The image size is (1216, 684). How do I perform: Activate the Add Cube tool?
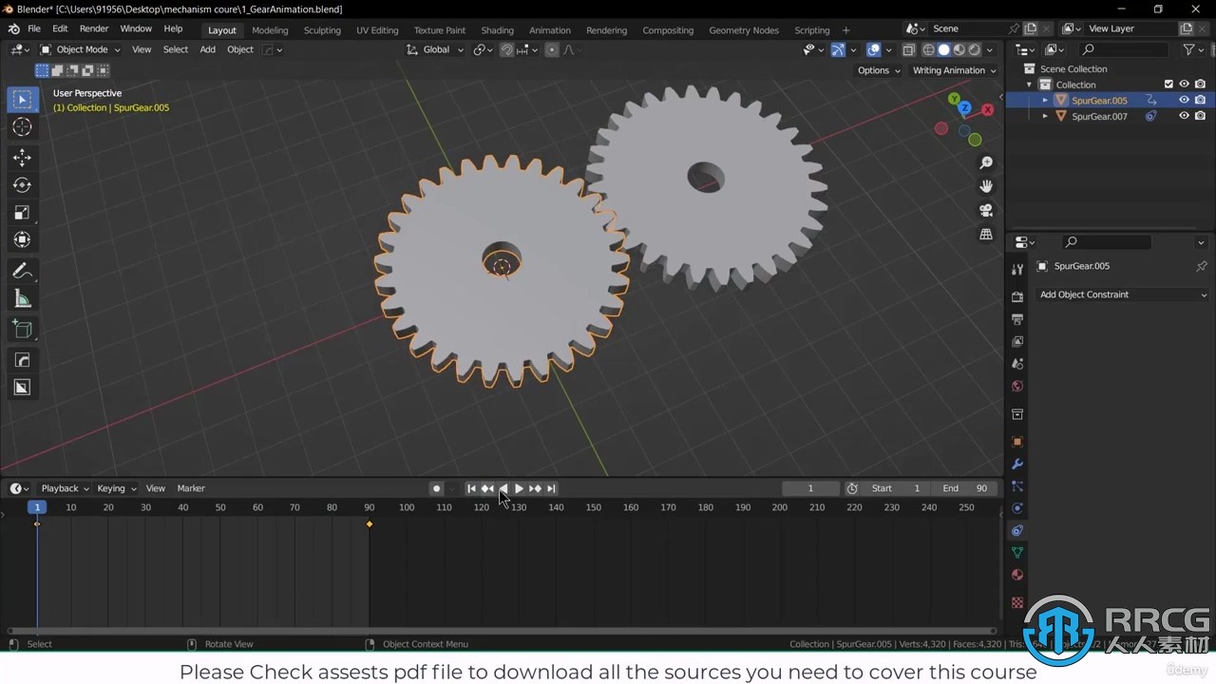[x=23, y=330]
